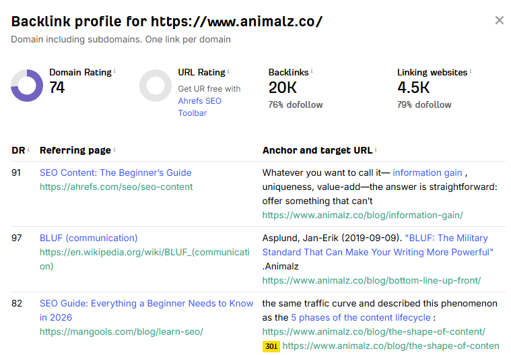Screen dimensions: 511x355
Task: Open the animalz.co/blog/information-gain/ URL
Action: [x=362, y=215]
